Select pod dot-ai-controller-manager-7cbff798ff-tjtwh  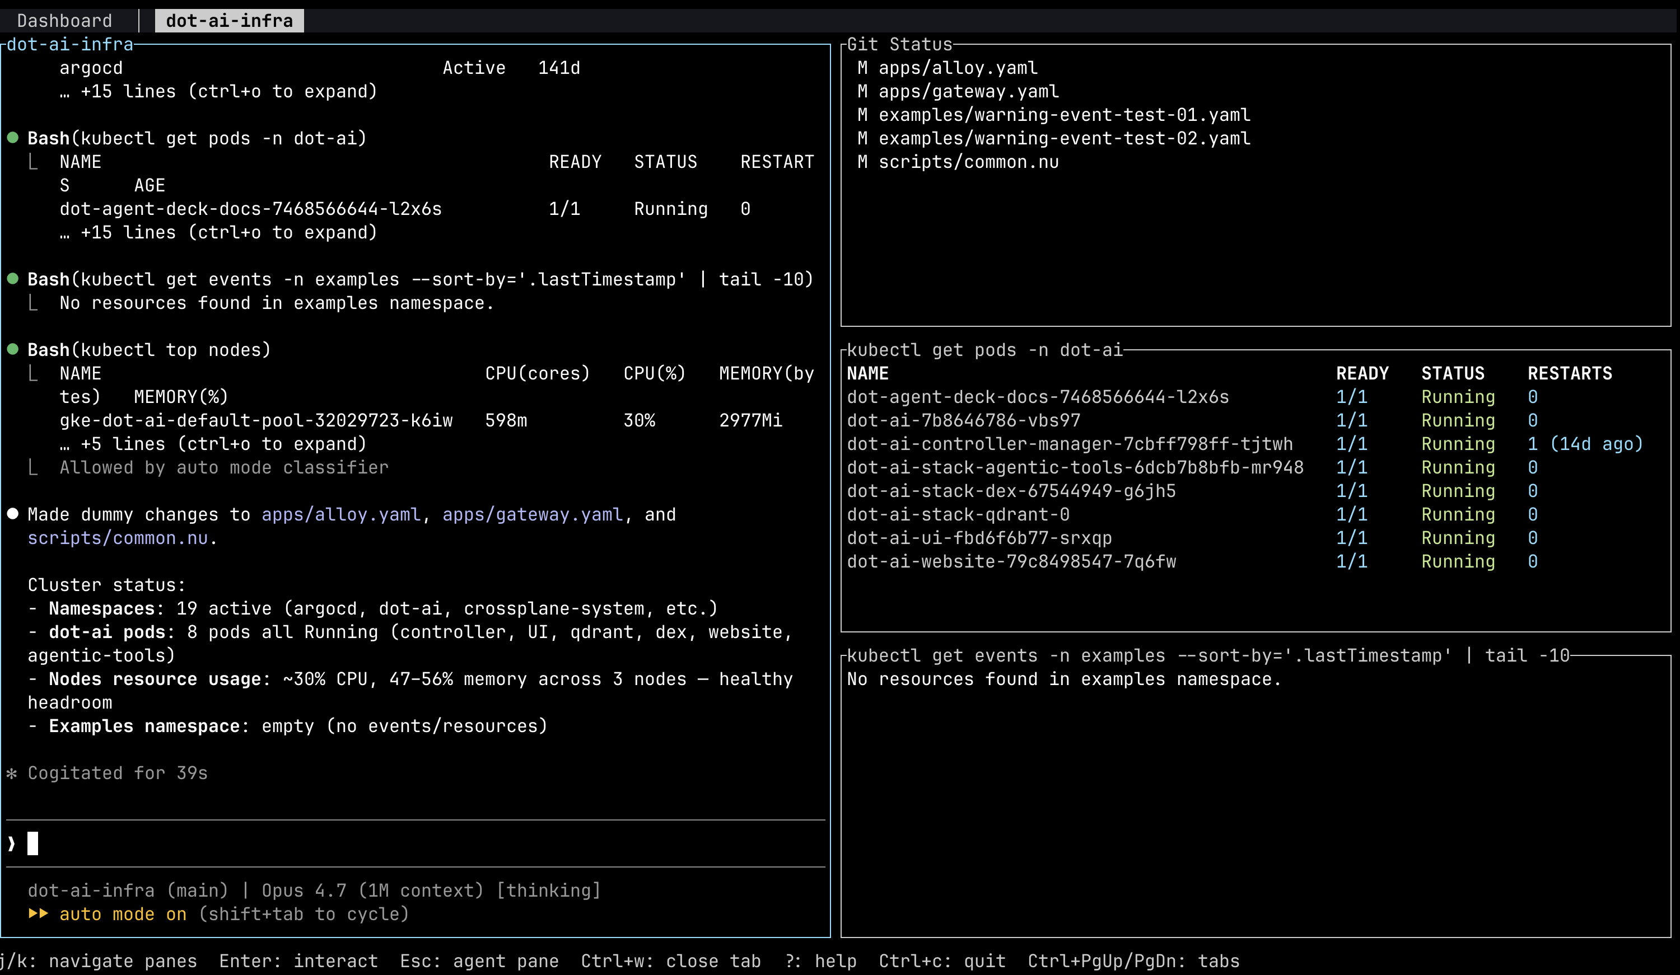[x=1070, y=444]
